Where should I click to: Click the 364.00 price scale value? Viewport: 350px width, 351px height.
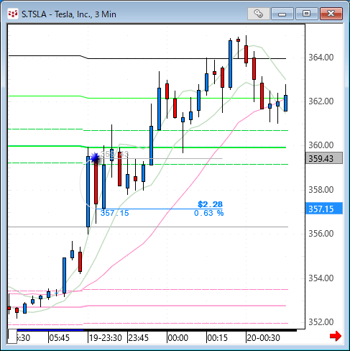click(x=321, y=58)
